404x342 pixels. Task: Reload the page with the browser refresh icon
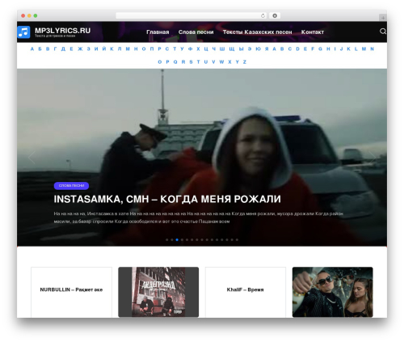click(x=263, y=15)
